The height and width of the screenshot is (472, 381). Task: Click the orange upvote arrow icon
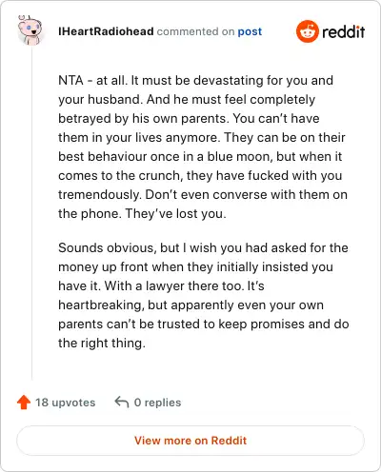(24, 403)
